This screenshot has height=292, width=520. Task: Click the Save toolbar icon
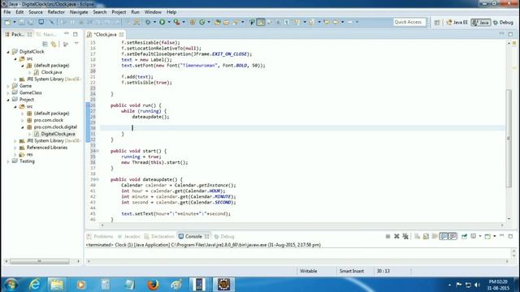(x=22, y=22)
